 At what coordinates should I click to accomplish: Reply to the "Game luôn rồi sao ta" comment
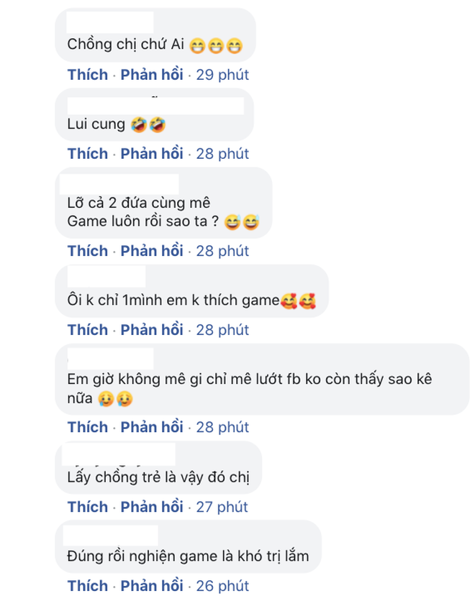pyautogui.click(x=151, y=251)
